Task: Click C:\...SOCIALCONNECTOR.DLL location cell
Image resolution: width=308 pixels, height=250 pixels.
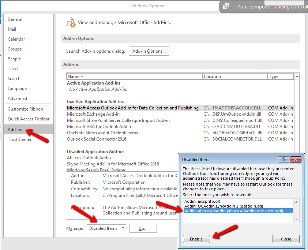Action: point(233,139)
